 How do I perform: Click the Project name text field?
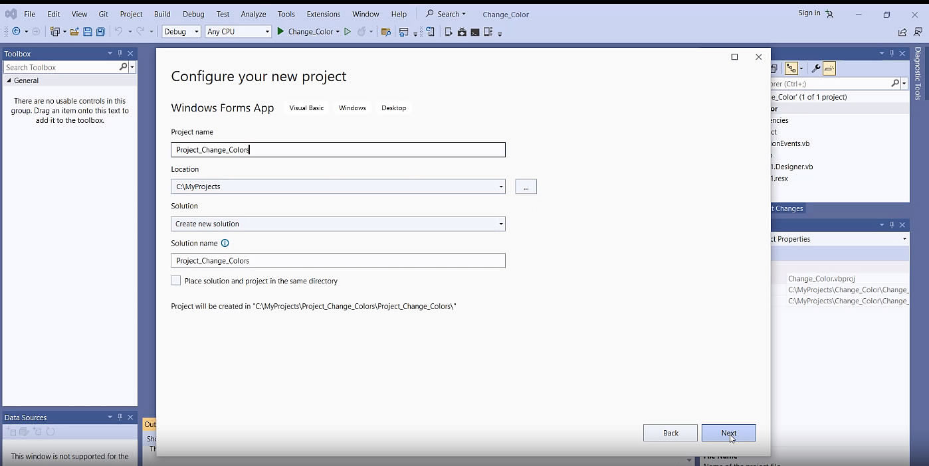coord(338,150)
